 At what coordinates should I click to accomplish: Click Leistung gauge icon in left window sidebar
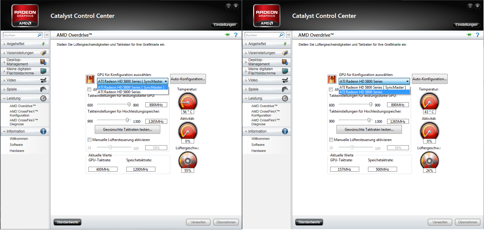(43, 98)
